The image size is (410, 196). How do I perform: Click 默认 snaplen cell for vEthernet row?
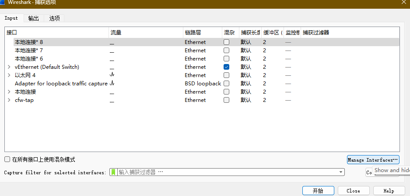tap(246, 67)
